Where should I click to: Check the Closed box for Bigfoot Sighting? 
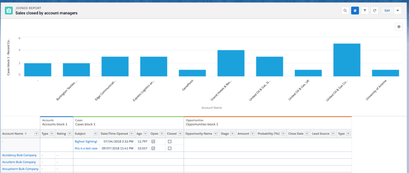(x=169, y=142)
